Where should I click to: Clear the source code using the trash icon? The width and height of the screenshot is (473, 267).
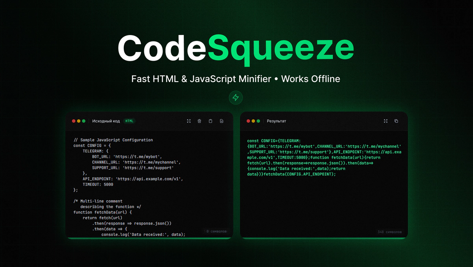point(199,121)
